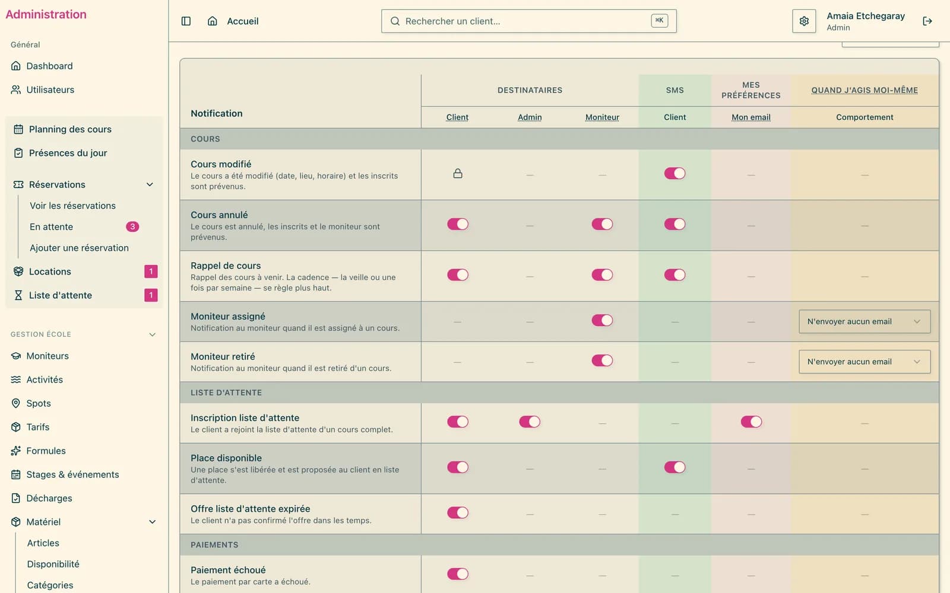The image size is (950, 593).
Task: Open settings gear icon
Action: tap(804, 21)
